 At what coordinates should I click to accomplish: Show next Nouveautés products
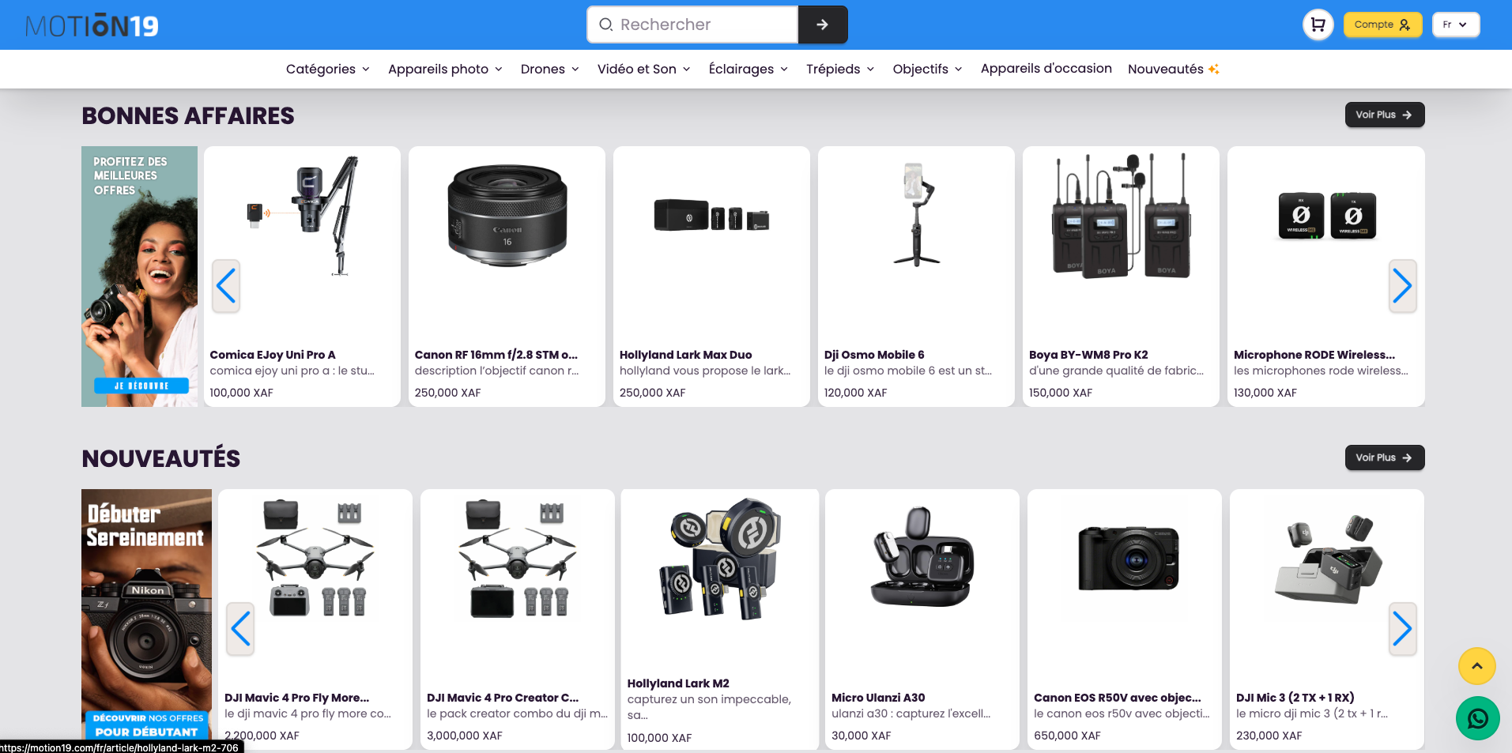pyautogui.click(x=1402, y=629)
